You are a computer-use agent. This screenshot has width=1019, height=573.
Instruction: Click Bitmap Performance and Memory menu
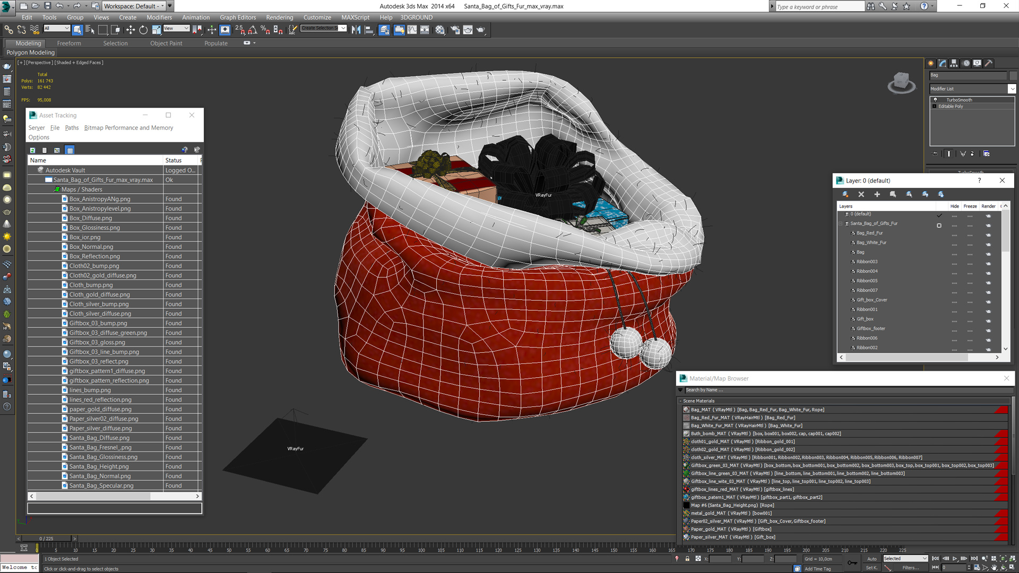(128, 128)
